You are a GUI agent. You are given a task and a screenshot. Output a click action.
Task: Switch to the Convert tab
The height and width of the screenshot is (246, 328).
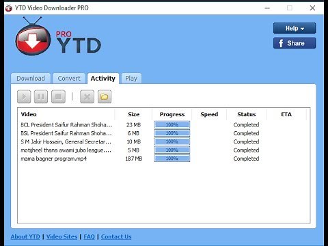69,79
